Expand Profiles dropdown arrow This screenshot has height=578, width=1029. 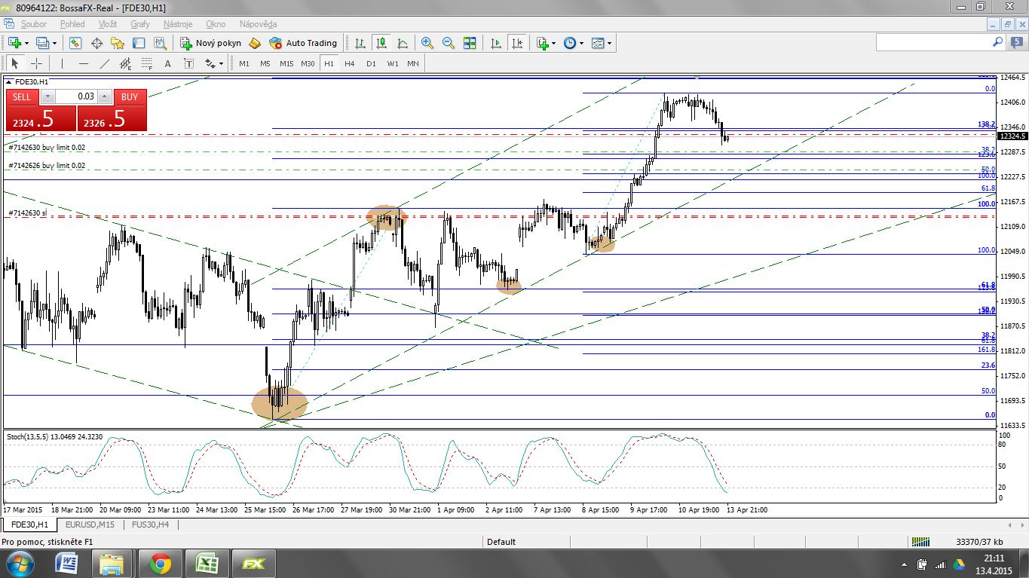pyautogui.click(x=54, y=43)
